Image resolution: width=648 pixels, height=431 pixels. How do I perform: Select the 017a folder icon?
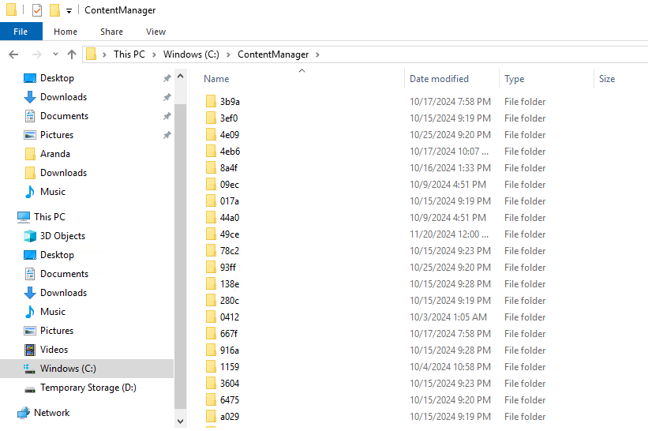coord(211,201)
